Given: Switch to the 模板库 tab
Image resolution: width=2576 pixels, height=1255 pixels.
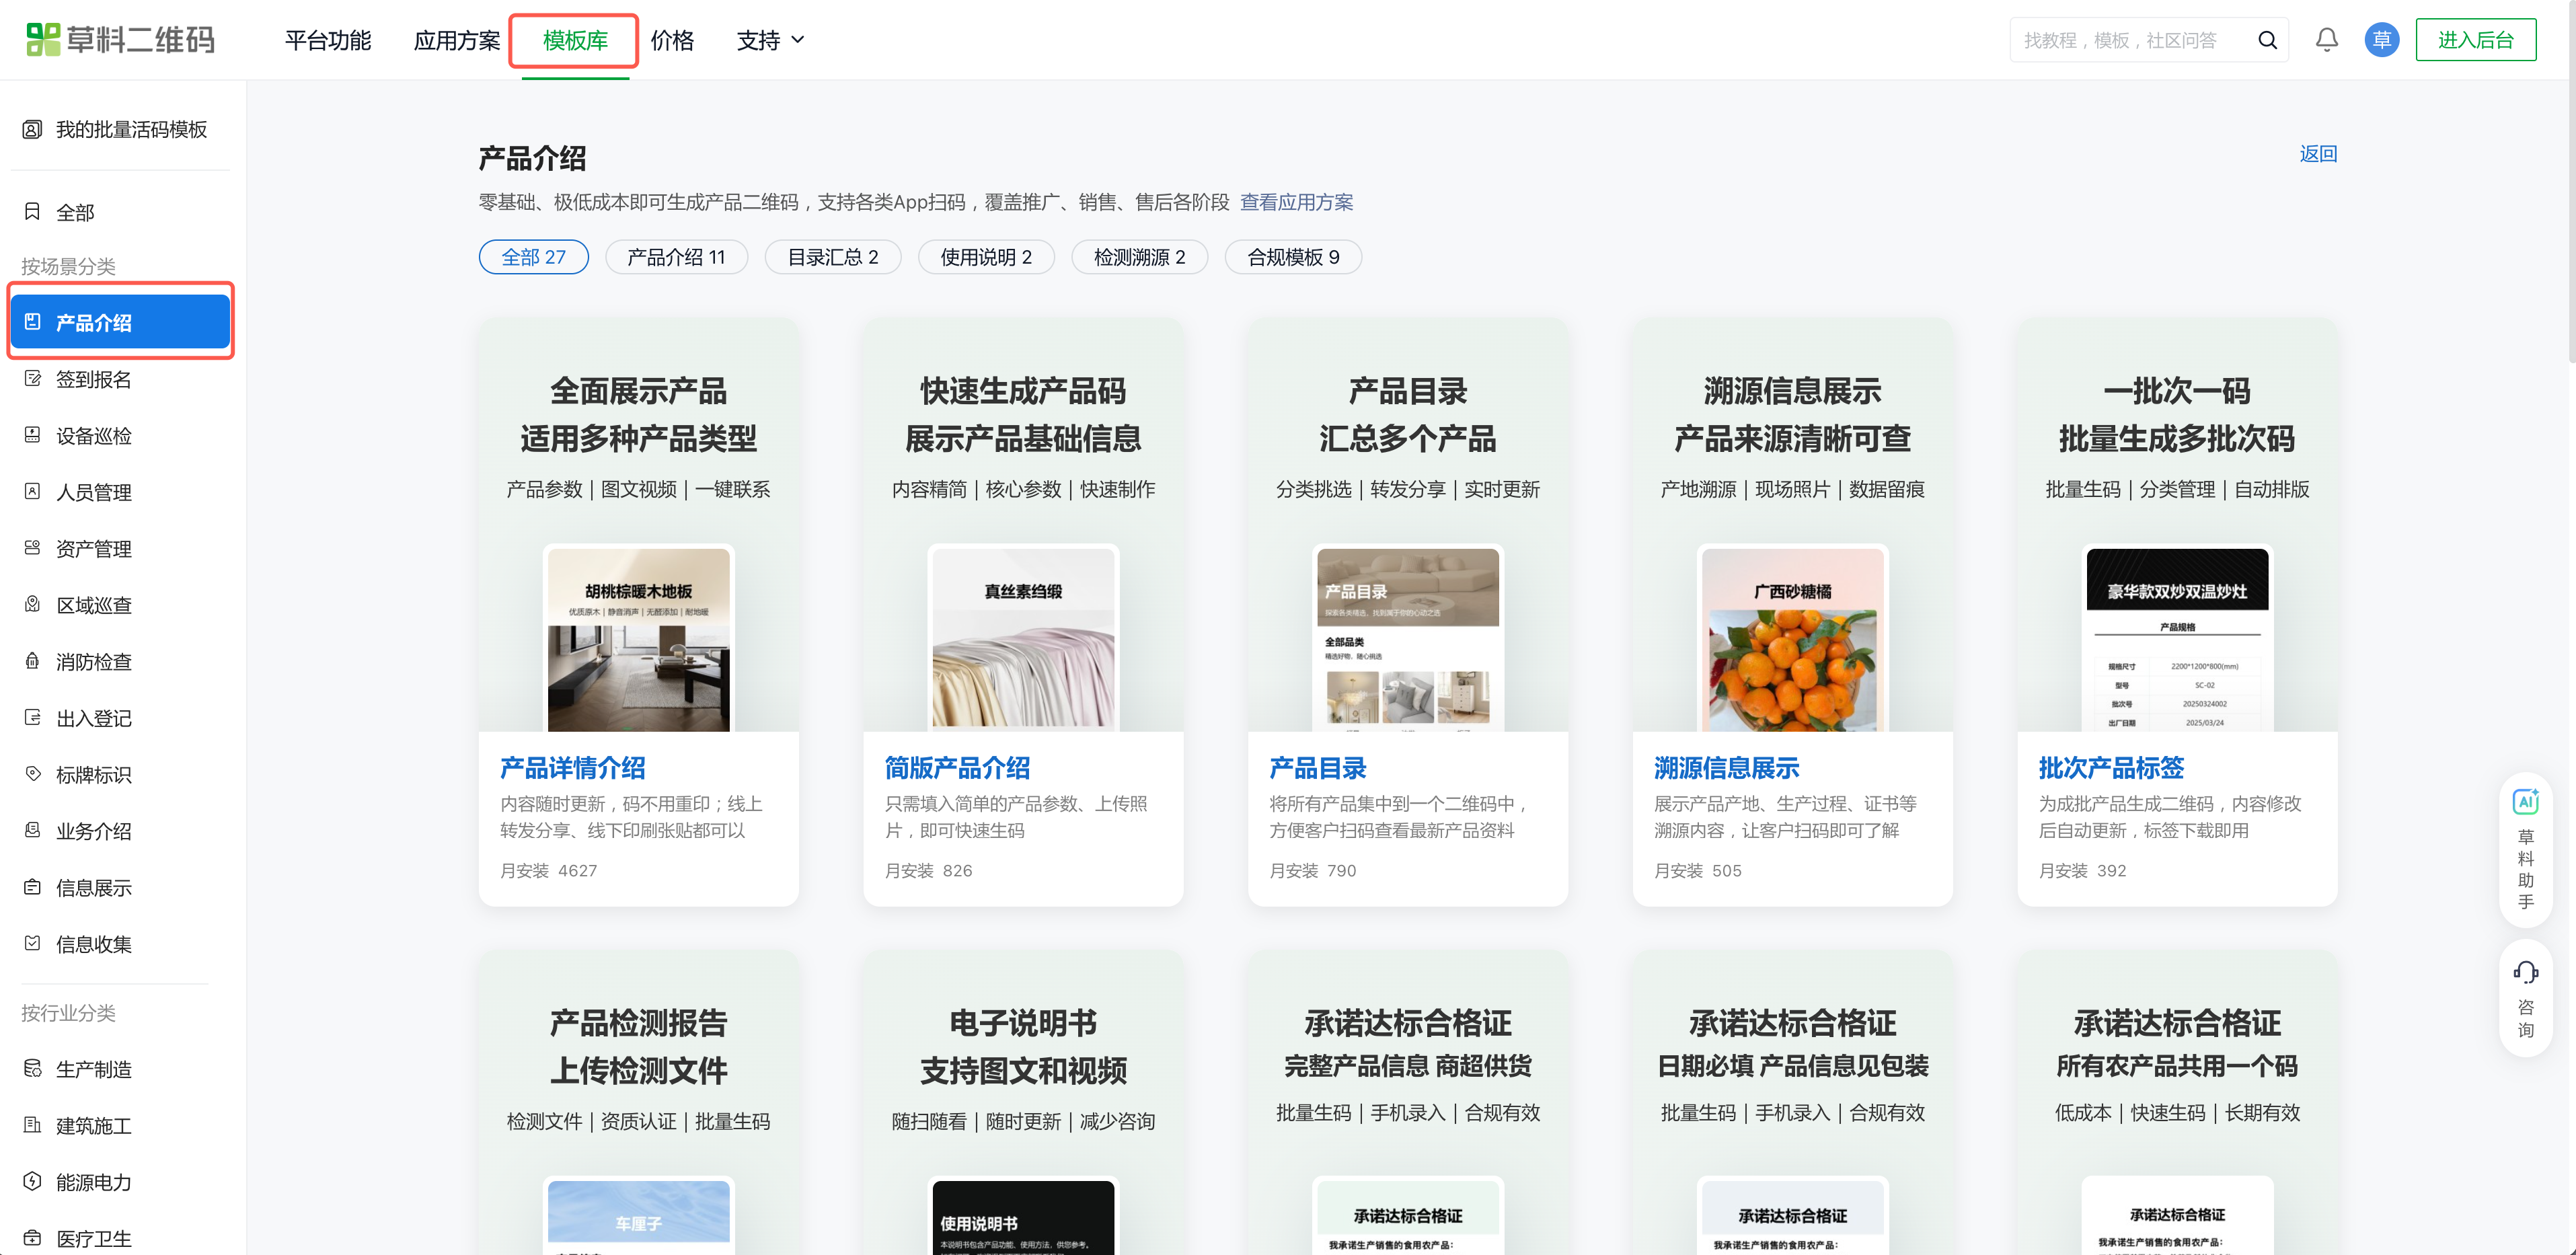Looking at the screenshot, I should click(x=575, y=40).
